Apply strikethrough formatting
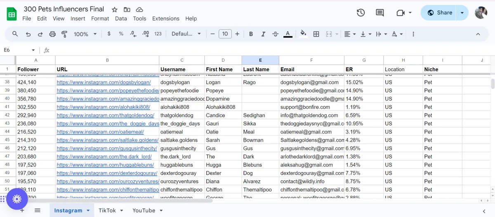495x217 pixels. [276, 34]
